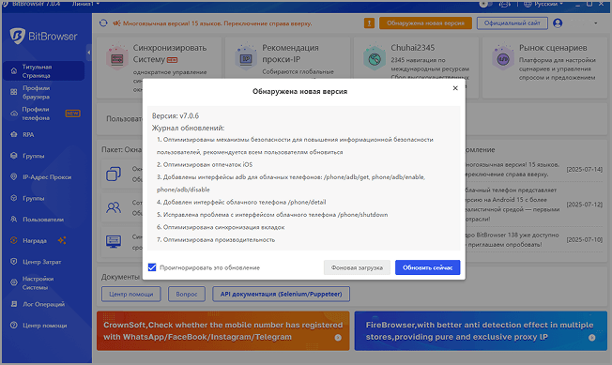
Task: Open Настройки Системы in sidebar
Action: 43,282
